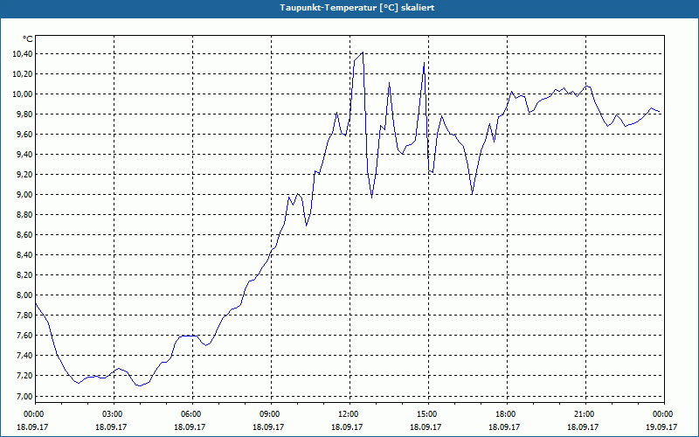The image size is (699, 437).
Task: Click the '18.09.17' date under '12:00'
Action: click(346, 427)
